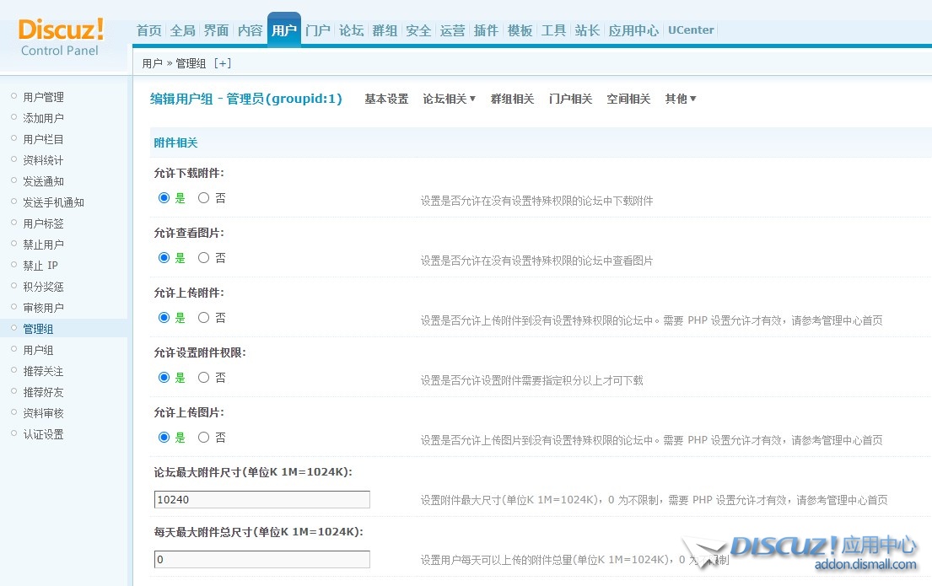The image size is (932, 586).
Task: Expand the 论坛相关 dropdown
Action: 449,99
